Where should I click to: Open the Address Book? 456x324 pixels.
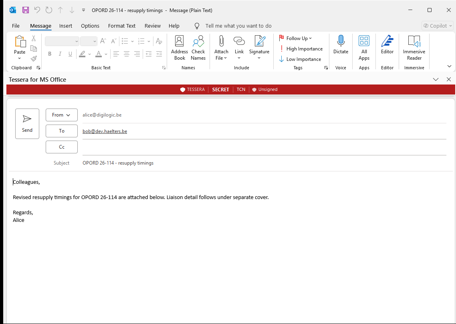point(180,48)
